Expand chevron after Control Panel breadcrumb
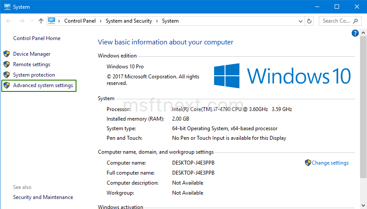 [x=100, y=21]
